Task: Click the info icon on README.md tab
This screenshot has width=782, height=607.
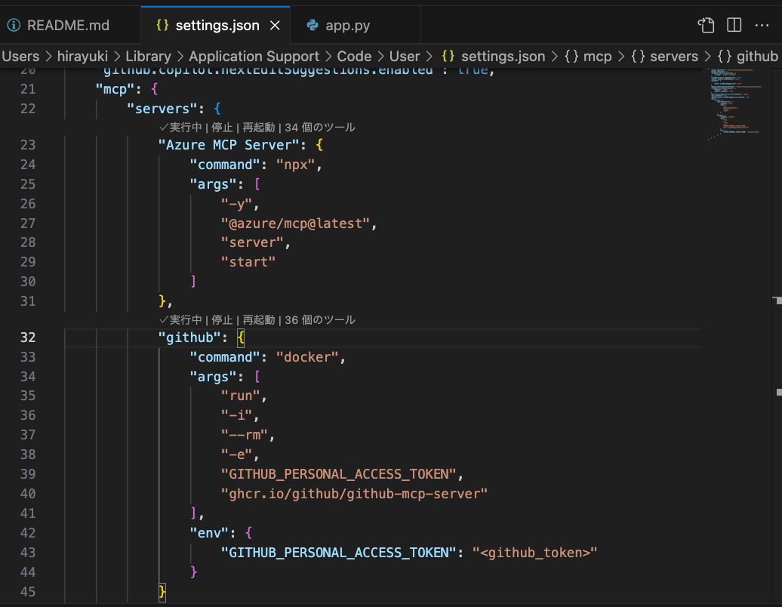Action: click(14, 26)
